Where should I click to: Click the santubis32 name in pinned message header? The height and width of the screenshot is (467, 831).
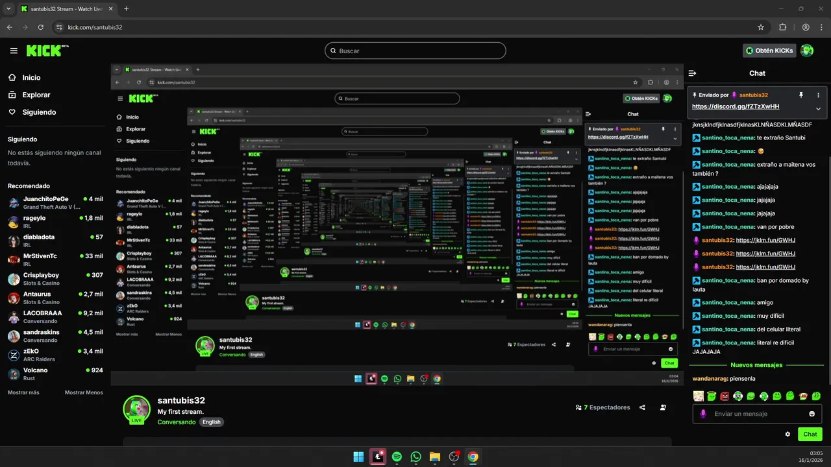coord(753,95)
